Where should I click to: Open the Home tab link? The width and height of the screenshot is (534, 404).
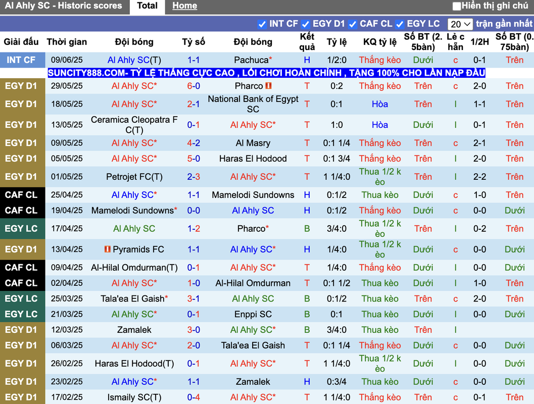pos(184,6)
